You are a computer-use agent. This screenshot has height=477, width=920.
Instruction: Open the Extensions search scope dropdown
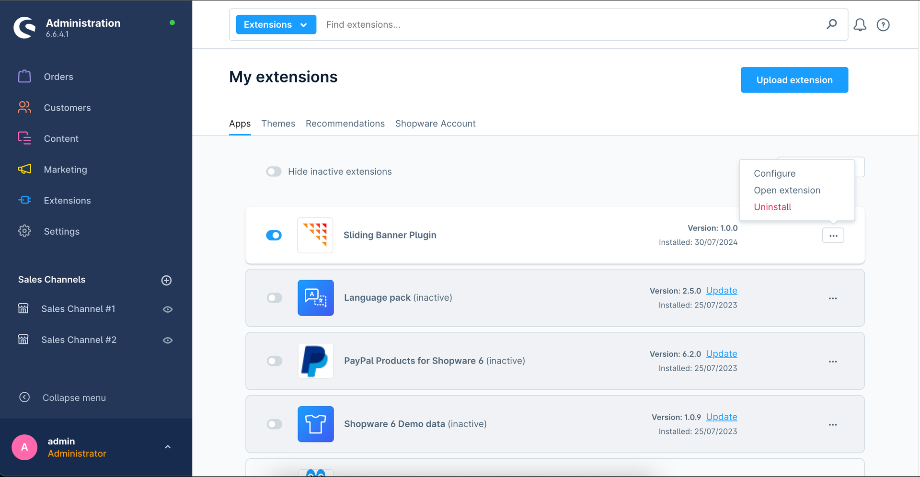(276, 24)
